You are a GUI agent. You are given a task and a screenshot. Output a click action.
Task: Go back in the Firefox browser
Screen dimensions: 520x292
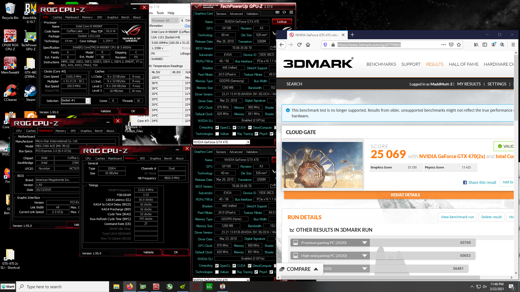pos(282,45)
